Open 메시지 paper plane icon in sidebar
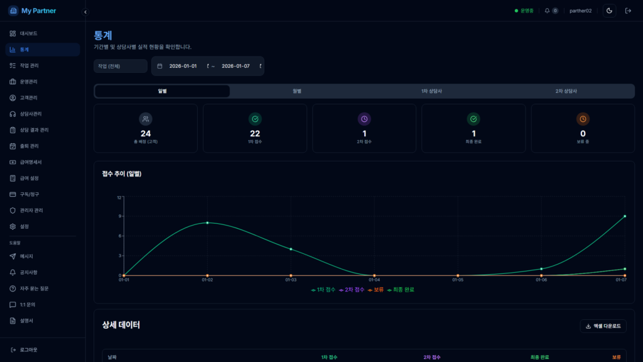This screenshot has height=362, width=643. pyautogui.click(x=13, y=256)
